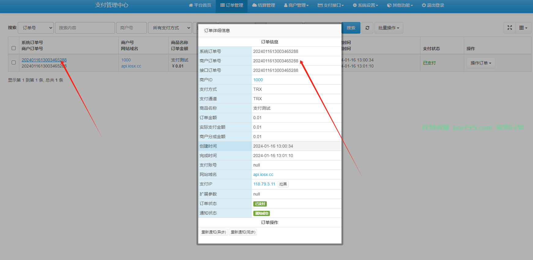Focus the 搜索内容 input field
Viewport: 533px width, 260px height.
click(85, 28)
